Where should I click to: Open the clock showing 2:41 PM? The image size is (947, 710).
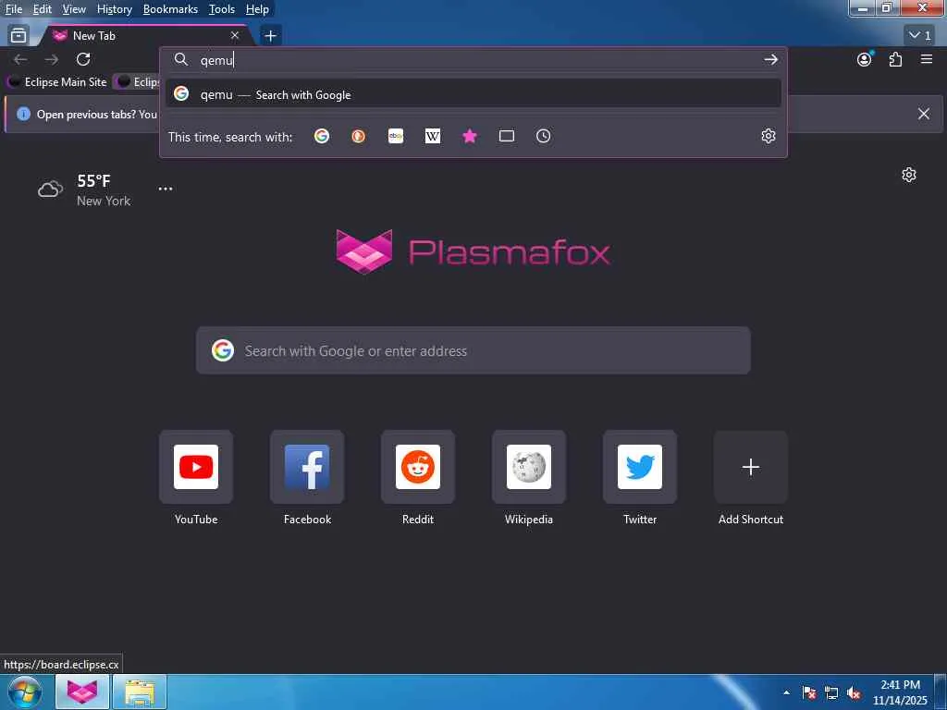click(x=900, y=692)
